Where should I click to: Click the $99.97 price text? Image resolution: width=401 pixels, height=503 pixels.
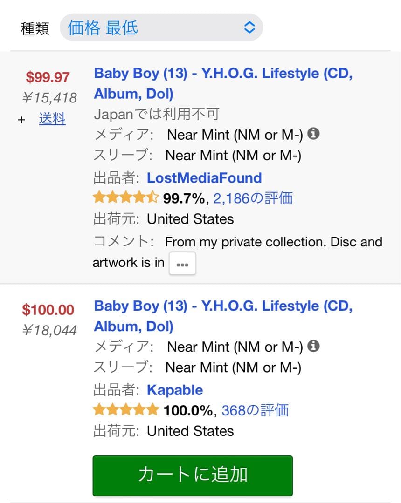click(47, 77)
